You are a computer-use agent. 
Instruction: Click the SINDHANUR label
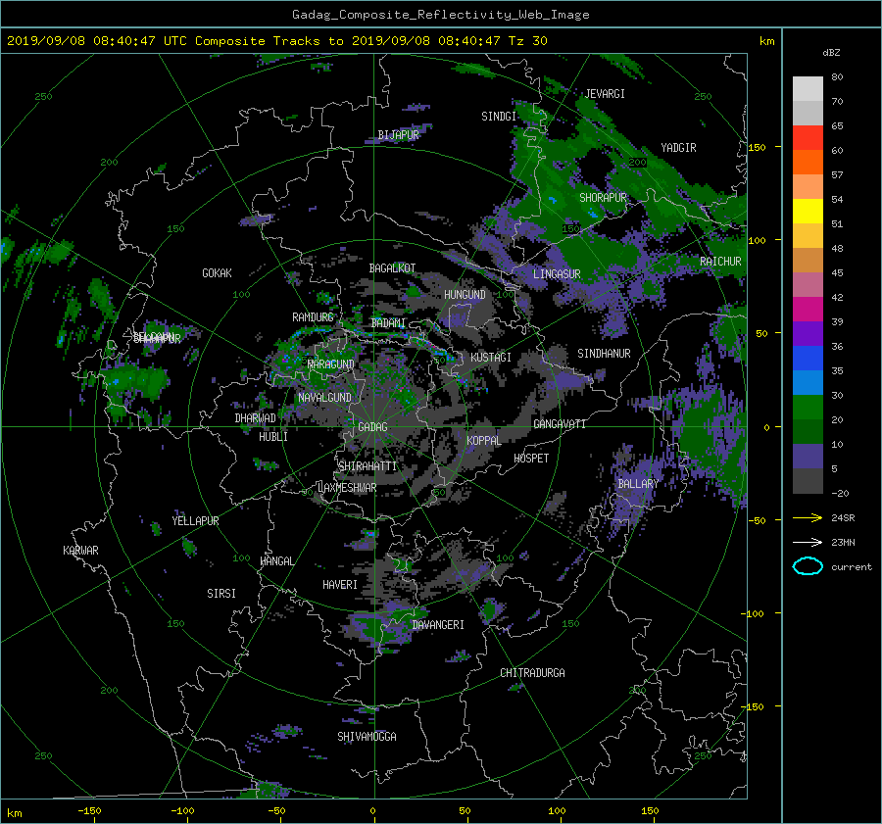point(604,354)
